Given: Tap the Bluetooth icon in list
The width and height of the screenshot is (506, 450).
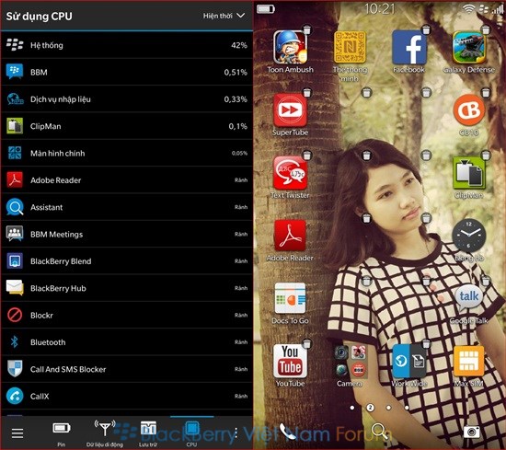Looking at the screenshot, I should click(15, 341).
